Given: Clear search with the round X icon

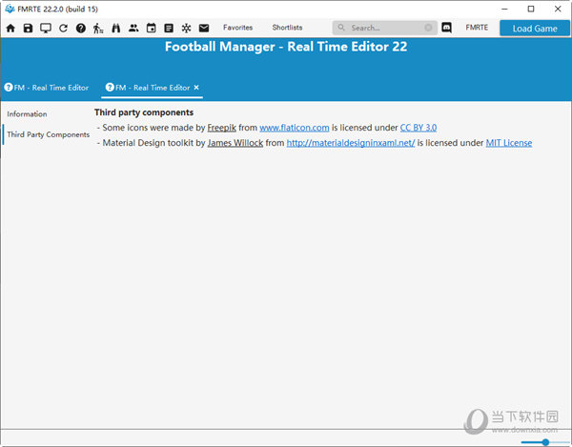Looking at the screenshot, I should click(x=428, y=28).
